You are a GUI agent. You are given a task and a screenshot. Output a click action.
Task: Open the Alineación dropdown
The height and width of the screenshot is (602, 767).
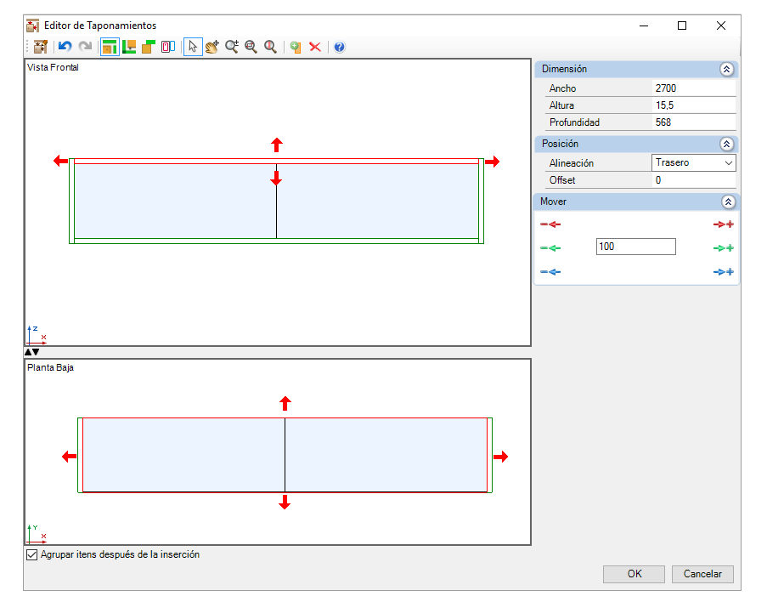pyautogui.click(x=694, y=162)
